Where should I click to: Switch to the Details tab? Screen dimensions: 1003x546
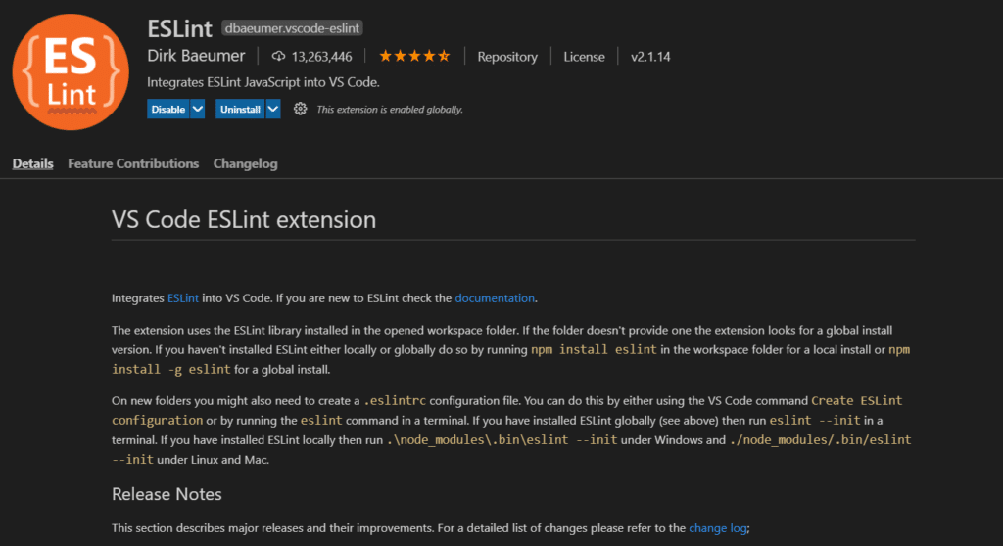pyautogui.click(x=32, y=163)
